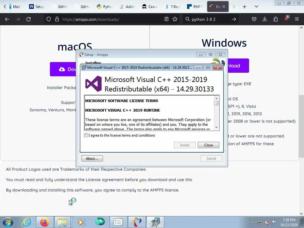Open the downloads panel
Screen dimensions: 304x228
(265, 19)
